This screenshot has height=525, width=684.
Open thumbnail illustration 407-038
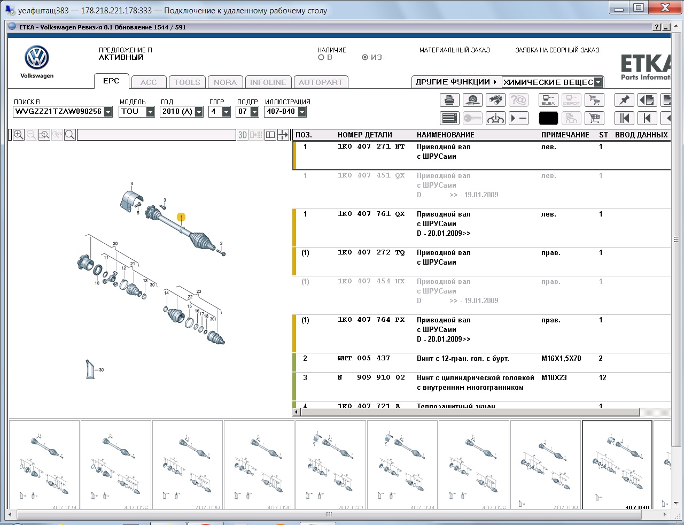pyautogui.click(x=546, y=465)
